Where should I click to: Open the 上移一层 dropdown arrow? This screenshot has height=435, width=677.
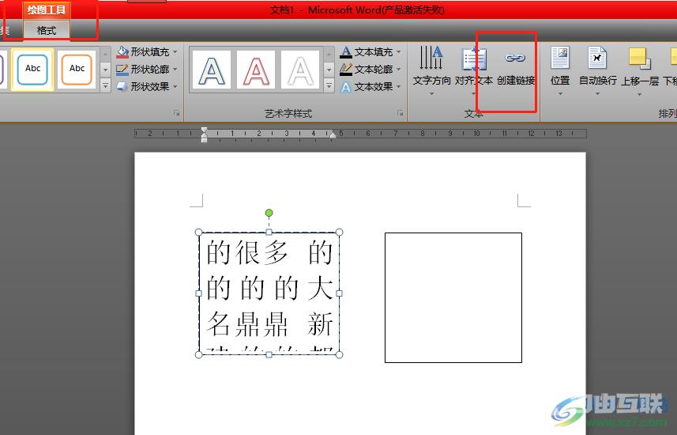(639, 94)
